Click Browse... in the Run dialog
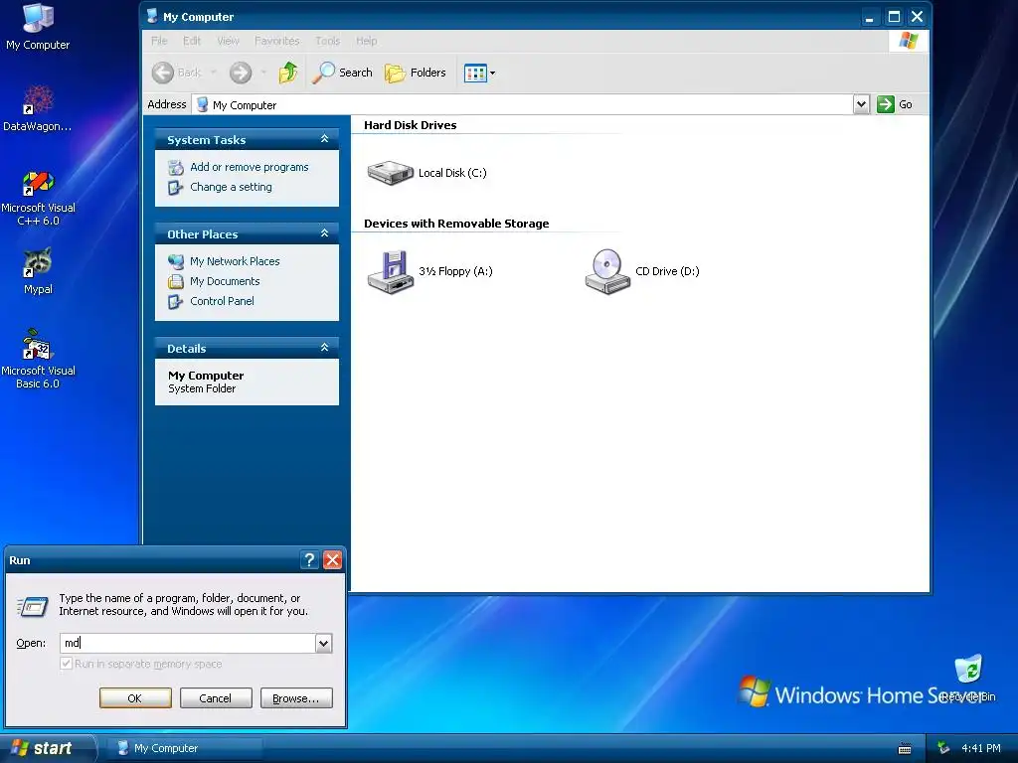This screenshot has height=763, width=1018. [x=296, y=698]
